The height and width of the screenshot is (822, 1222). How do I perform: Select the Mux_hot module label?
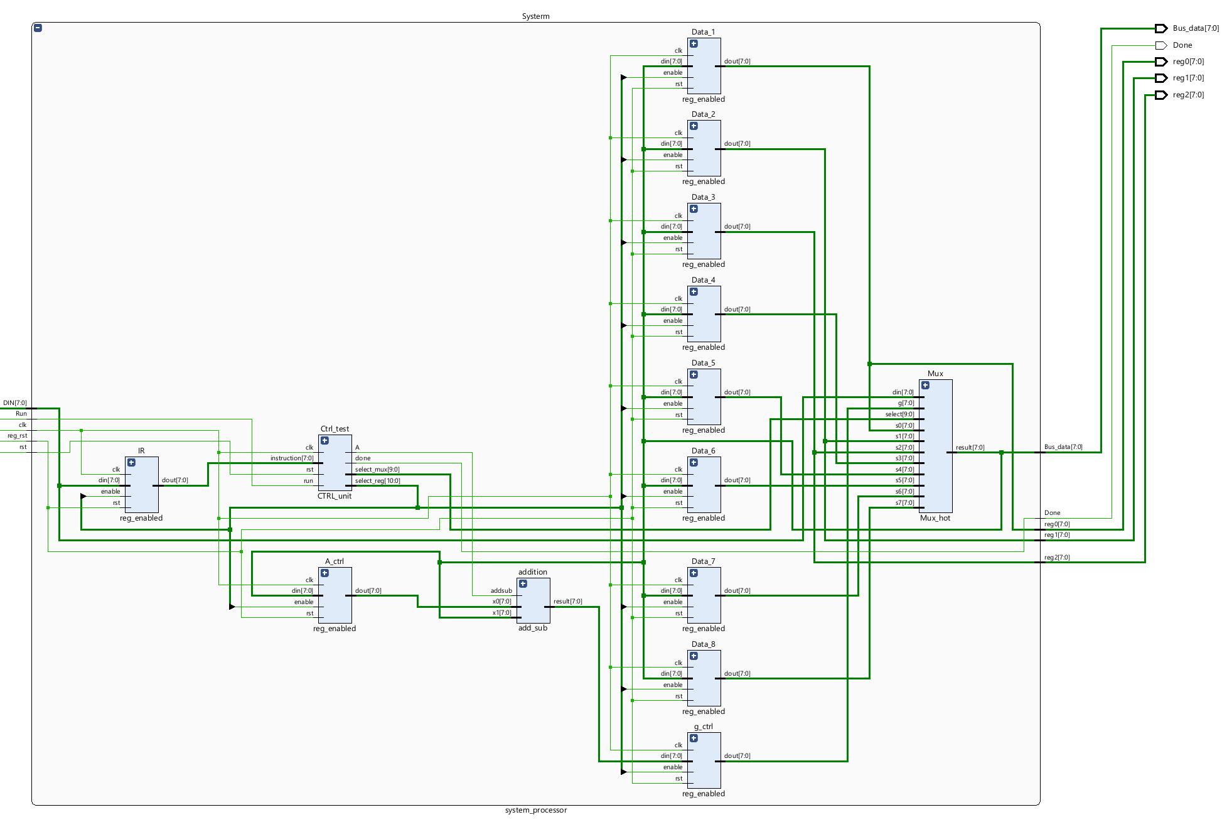(935, 518)
